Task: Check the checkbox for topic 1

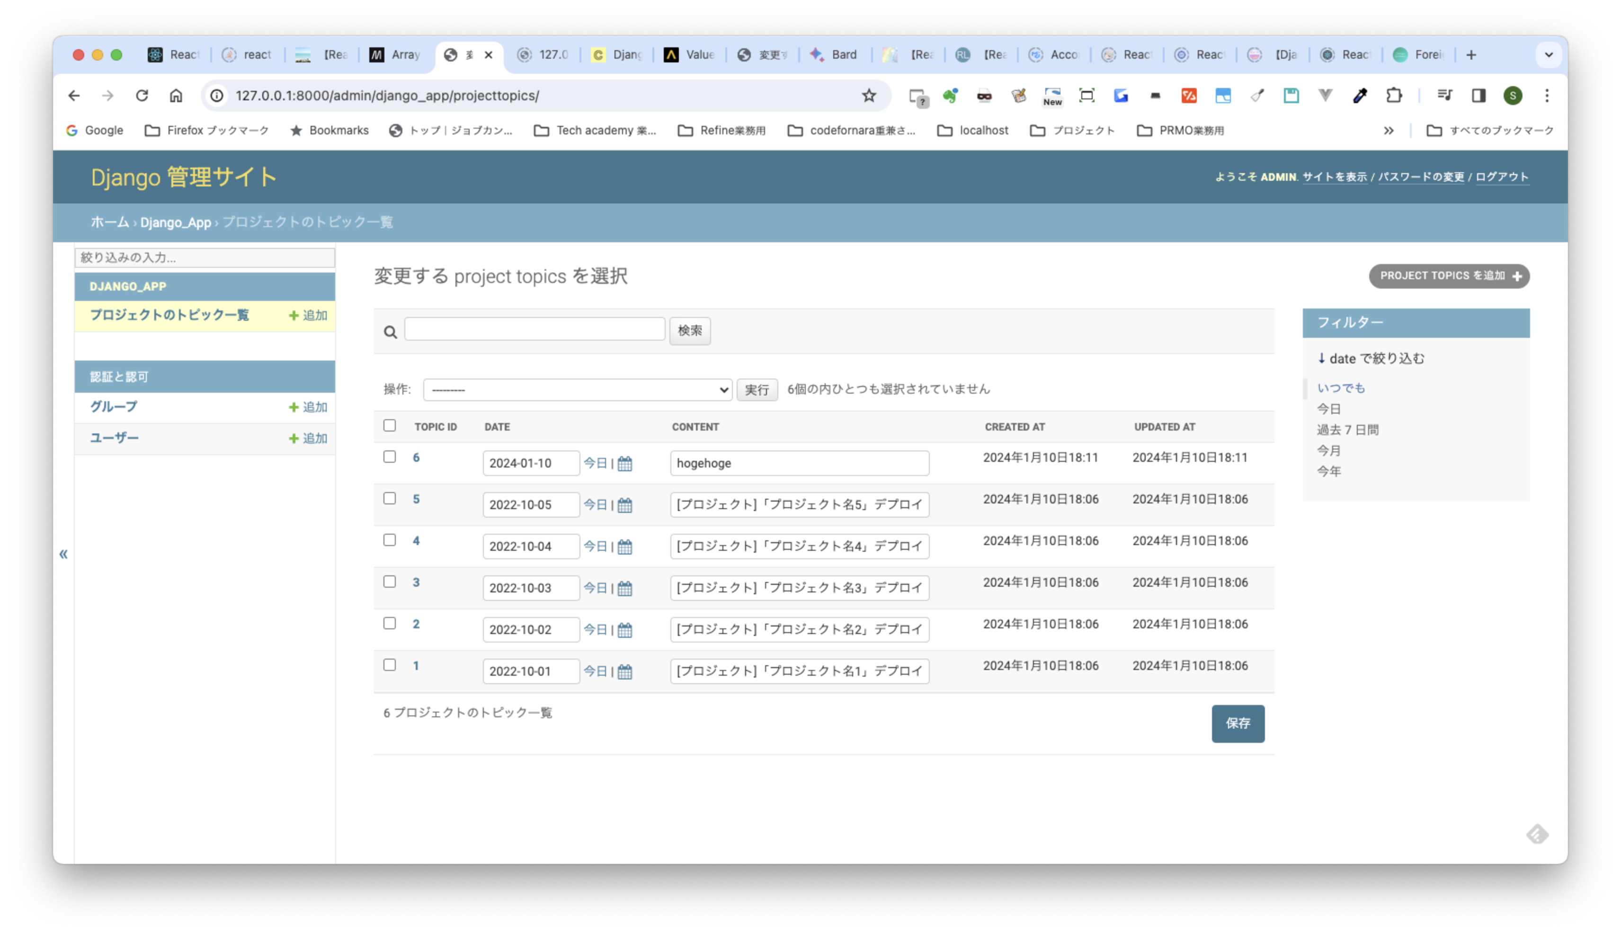Action: 390,665
